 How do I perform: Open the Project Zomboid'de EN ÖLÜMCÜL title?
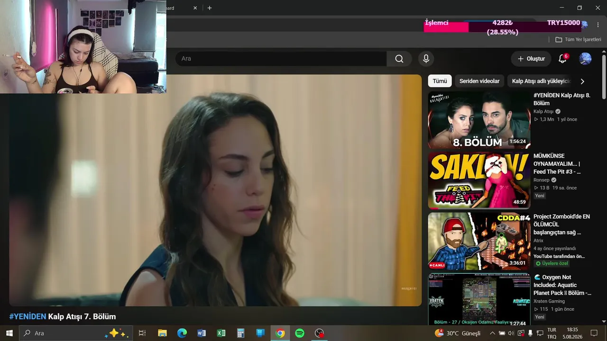coord(561,224)
